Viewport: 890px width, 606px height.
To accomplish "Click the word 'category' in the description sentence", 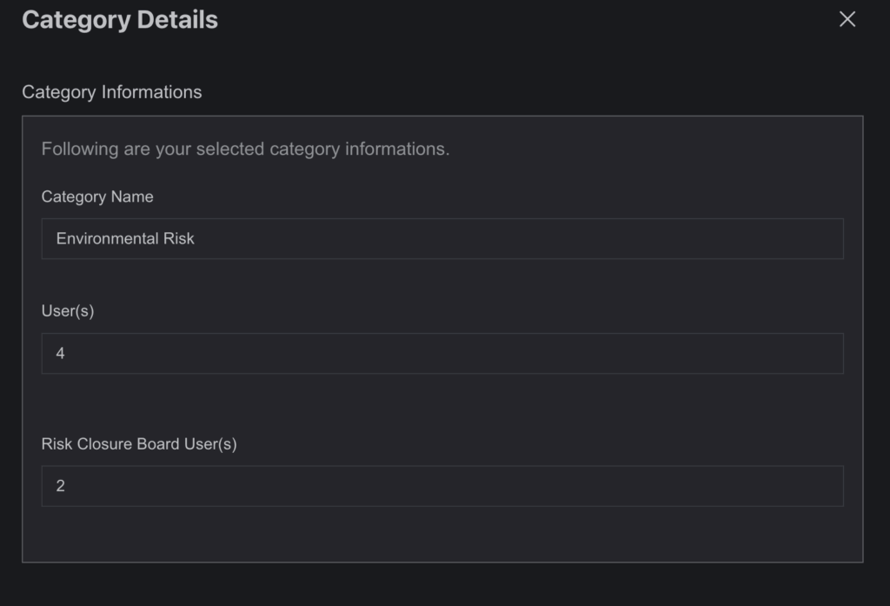I will click(x=305, y=150).
